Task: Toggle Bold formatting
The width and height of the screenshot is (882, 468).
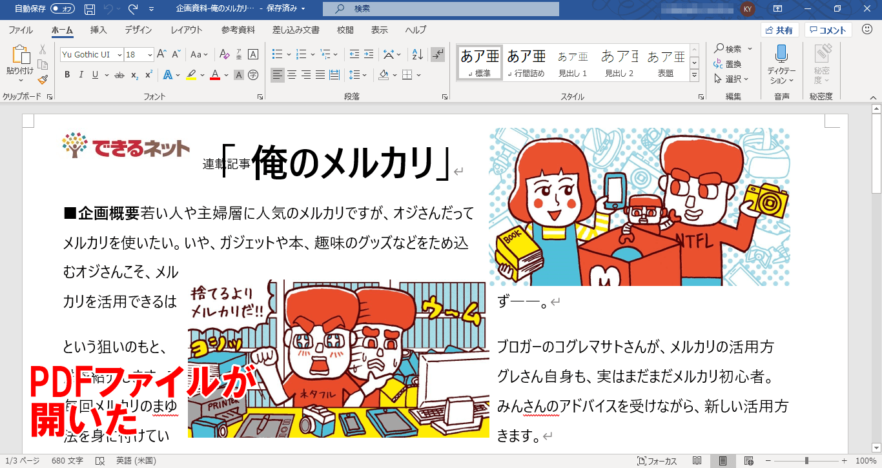Action: tap(67, 75)
